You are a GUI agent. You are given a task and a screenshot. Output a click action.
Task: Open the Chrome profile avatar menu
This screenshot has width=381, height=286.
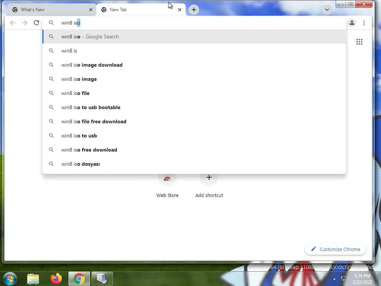(x=352, y=23)
